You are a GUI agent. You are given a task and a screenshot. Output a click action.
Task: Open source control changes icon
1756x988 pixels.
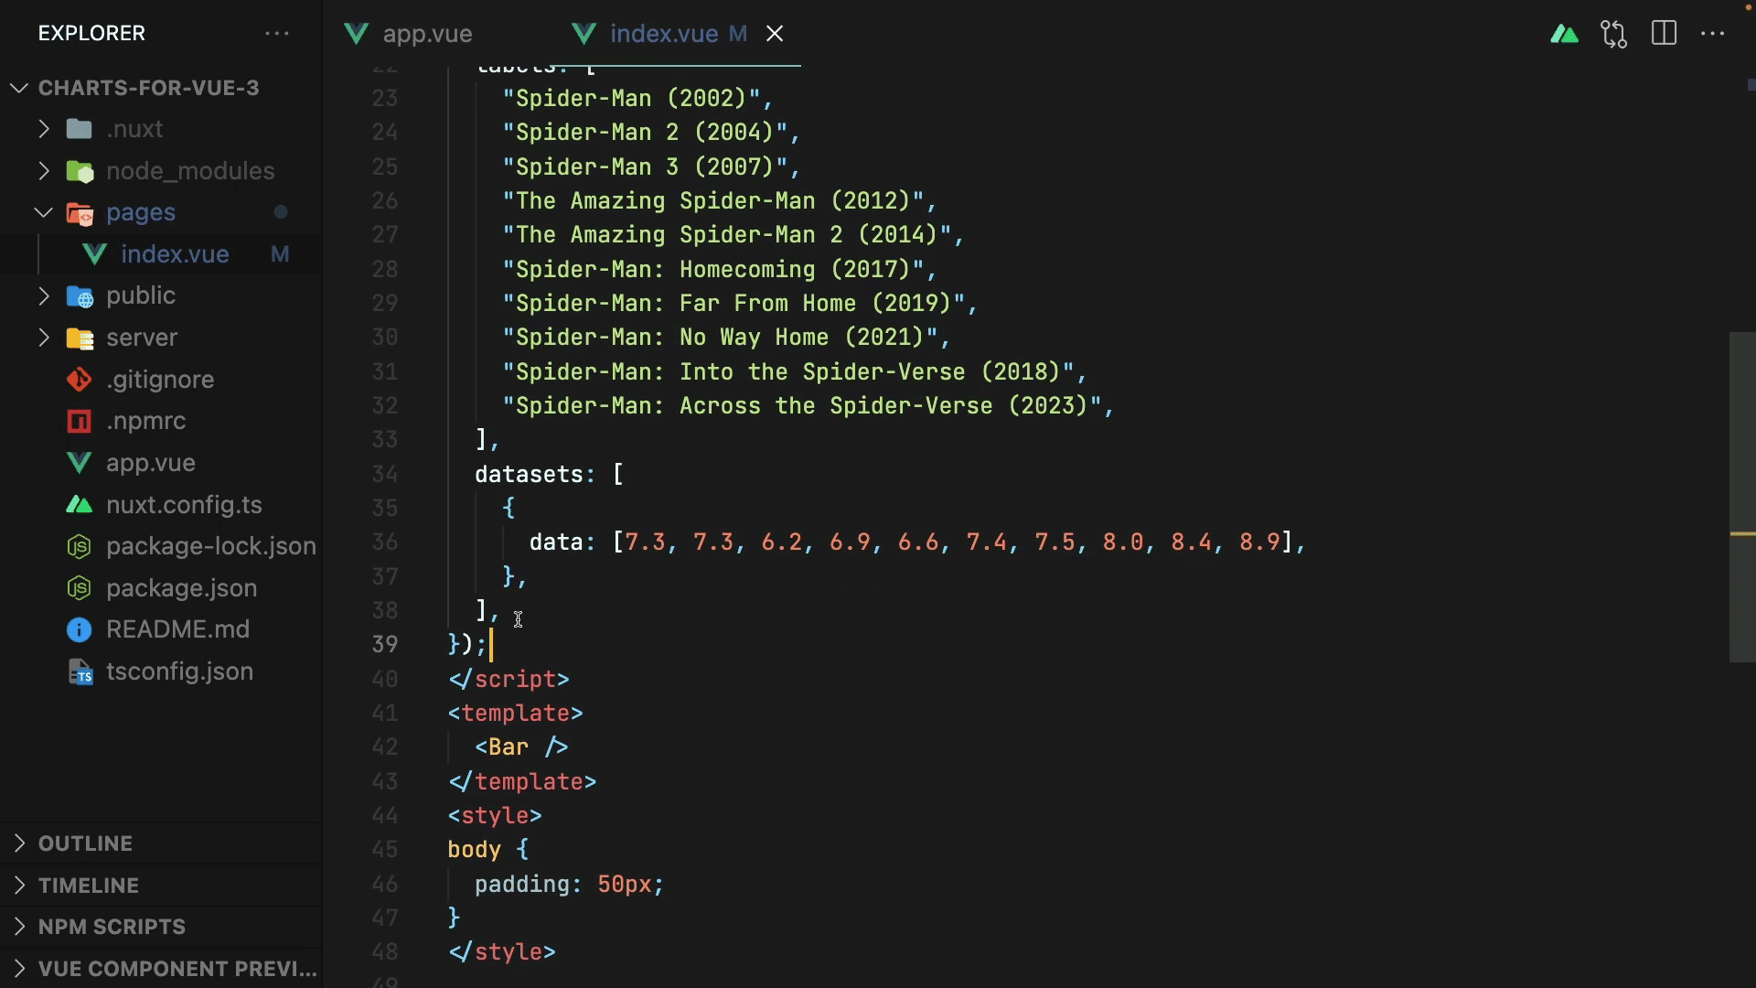1614,34
